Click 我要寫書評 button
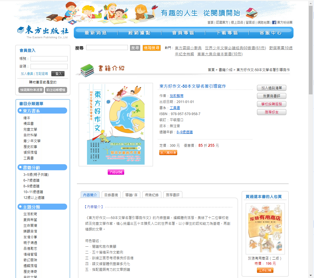This screenshot has height=278, width=314. click(272, 96)
